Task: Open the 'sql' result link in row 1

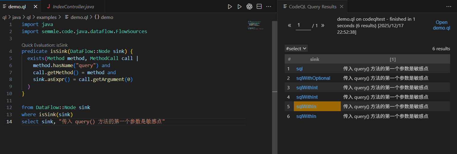Action: coord(300,69)
